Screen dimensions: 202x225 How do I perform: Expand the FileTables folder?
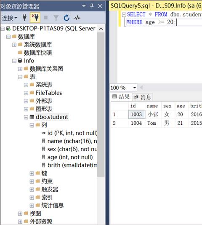pos(26,93)
